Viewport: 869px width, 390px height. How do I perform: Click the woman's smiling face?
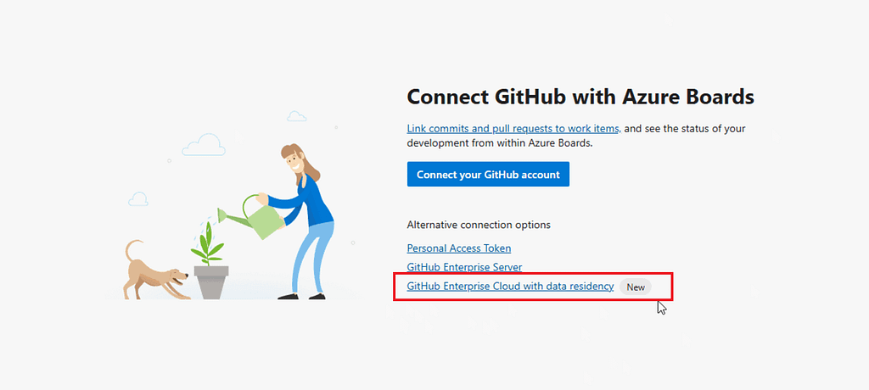(299, 164)
